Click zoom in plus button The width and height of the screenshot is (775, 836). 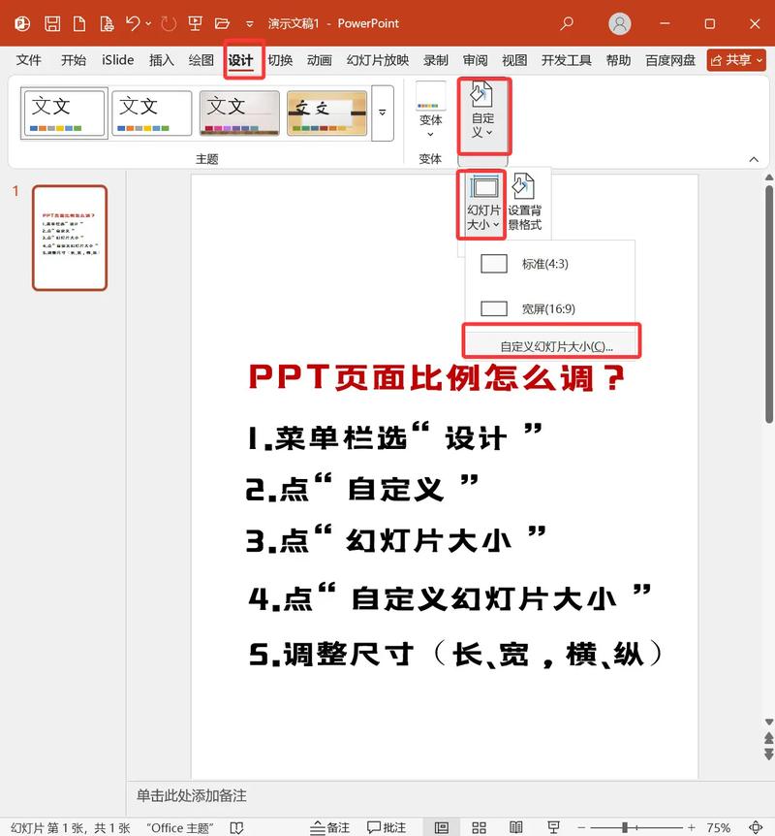pyautogui.click(x=692, y=828)
